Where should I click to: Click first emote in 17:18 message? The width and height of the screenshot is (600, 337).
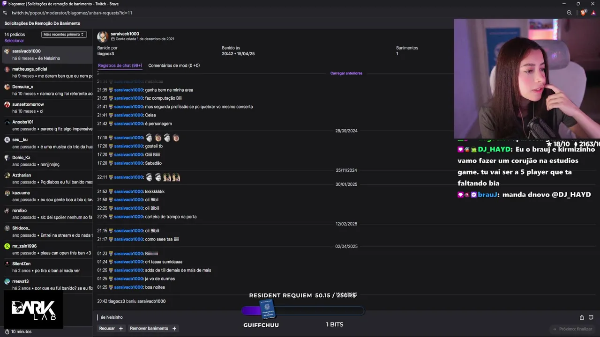point(149,138)
